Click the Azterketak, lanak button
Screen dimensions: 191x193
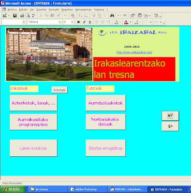pos(33,103)
